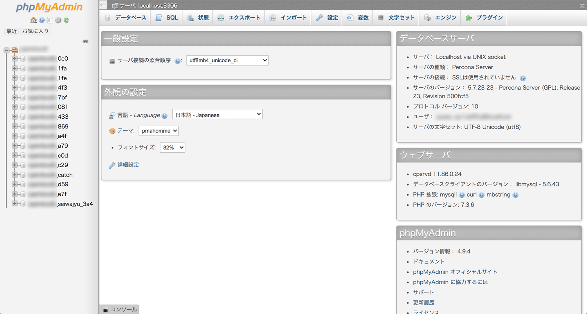Click サーバ: localhost:3306 breadcrumb link
Image resolution: width=587 pixels, height=314 pixels.
click(x=148, y=6)
